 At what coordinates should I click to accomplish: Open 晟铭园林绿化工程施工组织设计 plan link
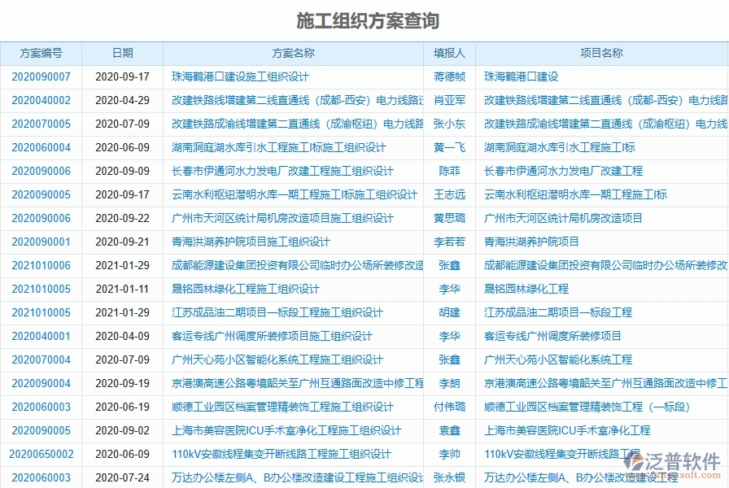click(244, 289)
